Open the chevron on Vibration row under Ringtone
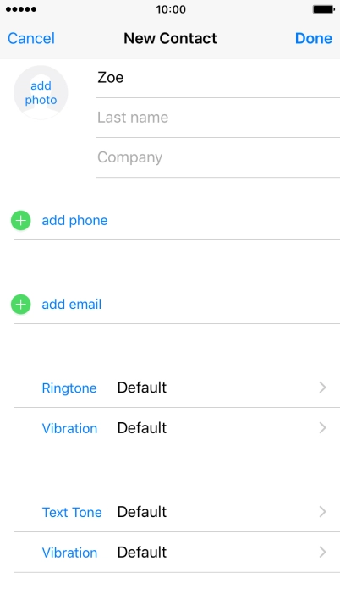This screenshot has height=605, width=340. (x=323, y=428)
